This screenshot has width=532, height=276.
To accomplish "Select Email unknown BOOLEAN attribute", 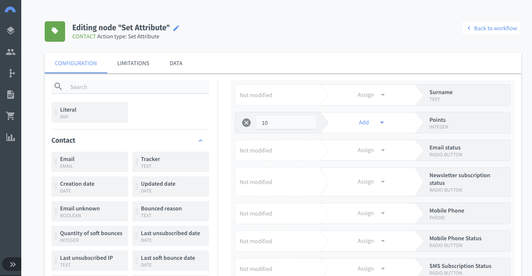I will pos(90,211).
